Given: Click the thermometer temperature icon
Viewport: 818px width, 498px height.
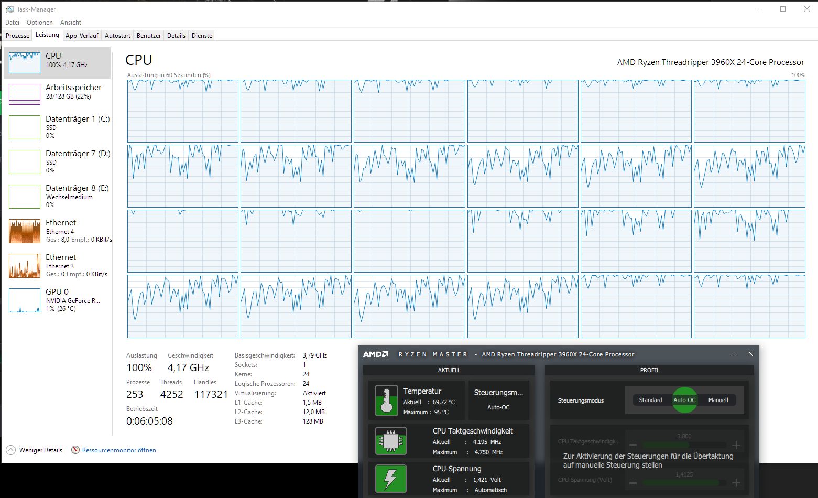Looking at the screenshot, I should [x=386, y=400].
